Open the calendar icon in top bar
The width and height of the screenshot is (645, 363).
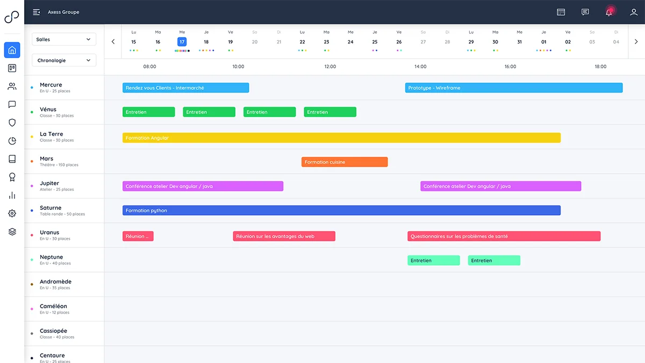pos(561,12)
